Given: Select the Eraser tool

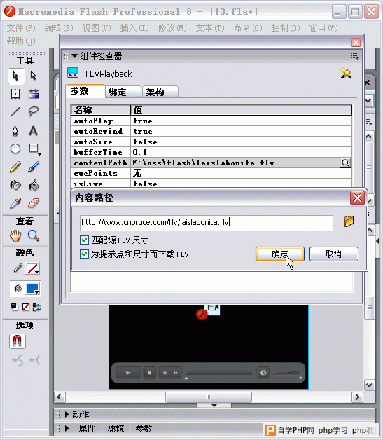Looking at the screenshot, I should coord(34,203).
